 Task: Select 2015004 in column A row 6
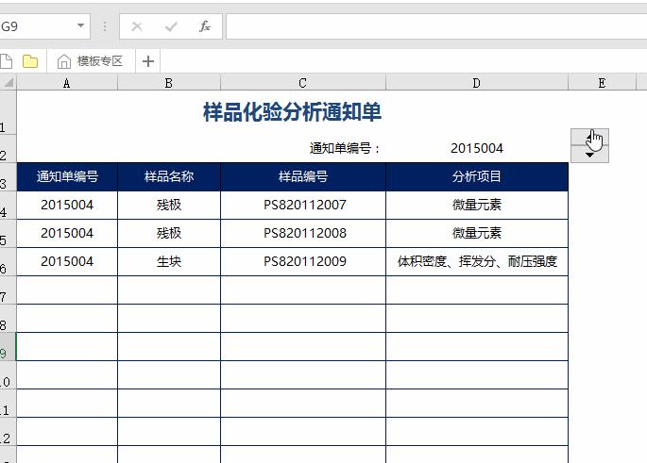point(67,261)
